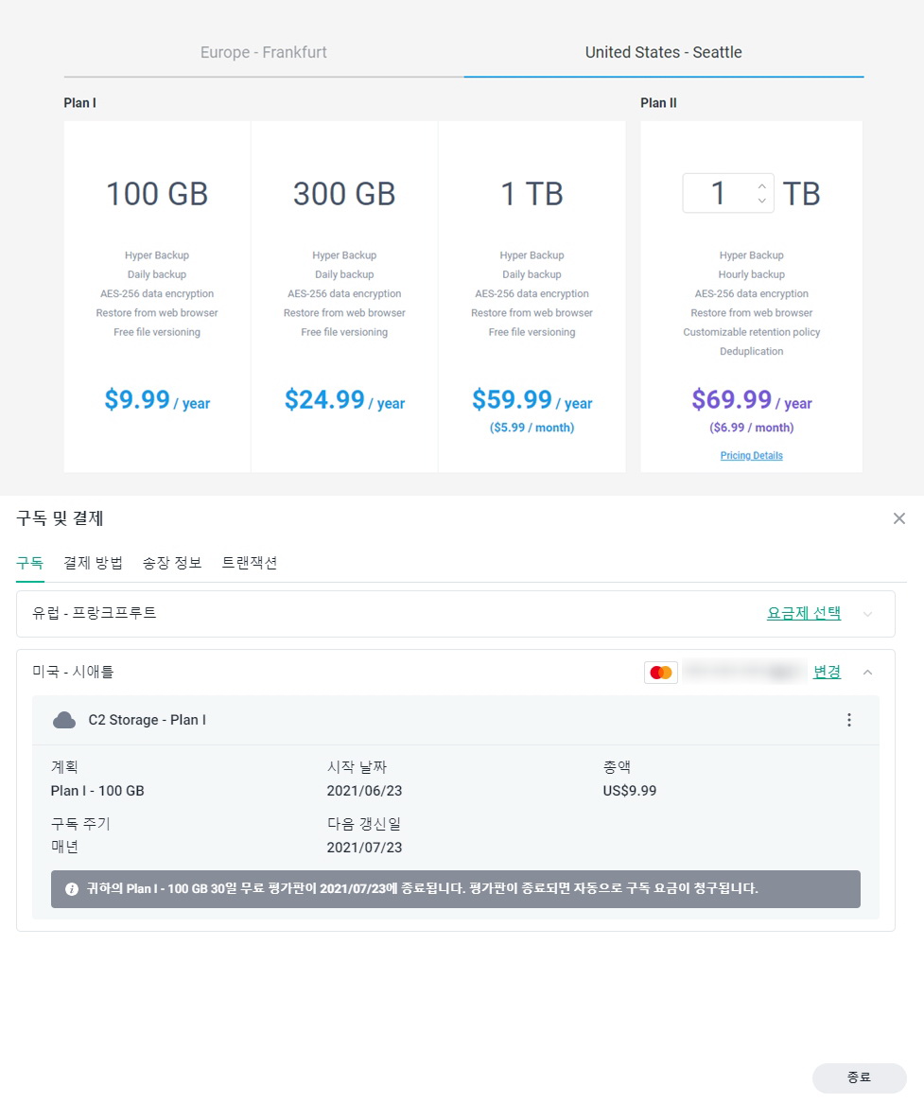This screenshot has height=1103, width=924.
Task: Click the Plan I heading
Action: [x=79, y=103]
